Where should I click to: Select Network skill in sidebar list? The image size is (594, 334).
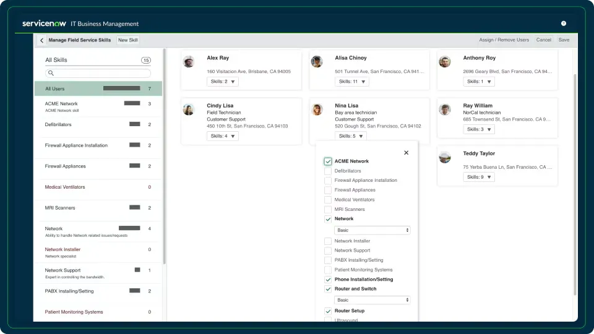click(98, 231)
